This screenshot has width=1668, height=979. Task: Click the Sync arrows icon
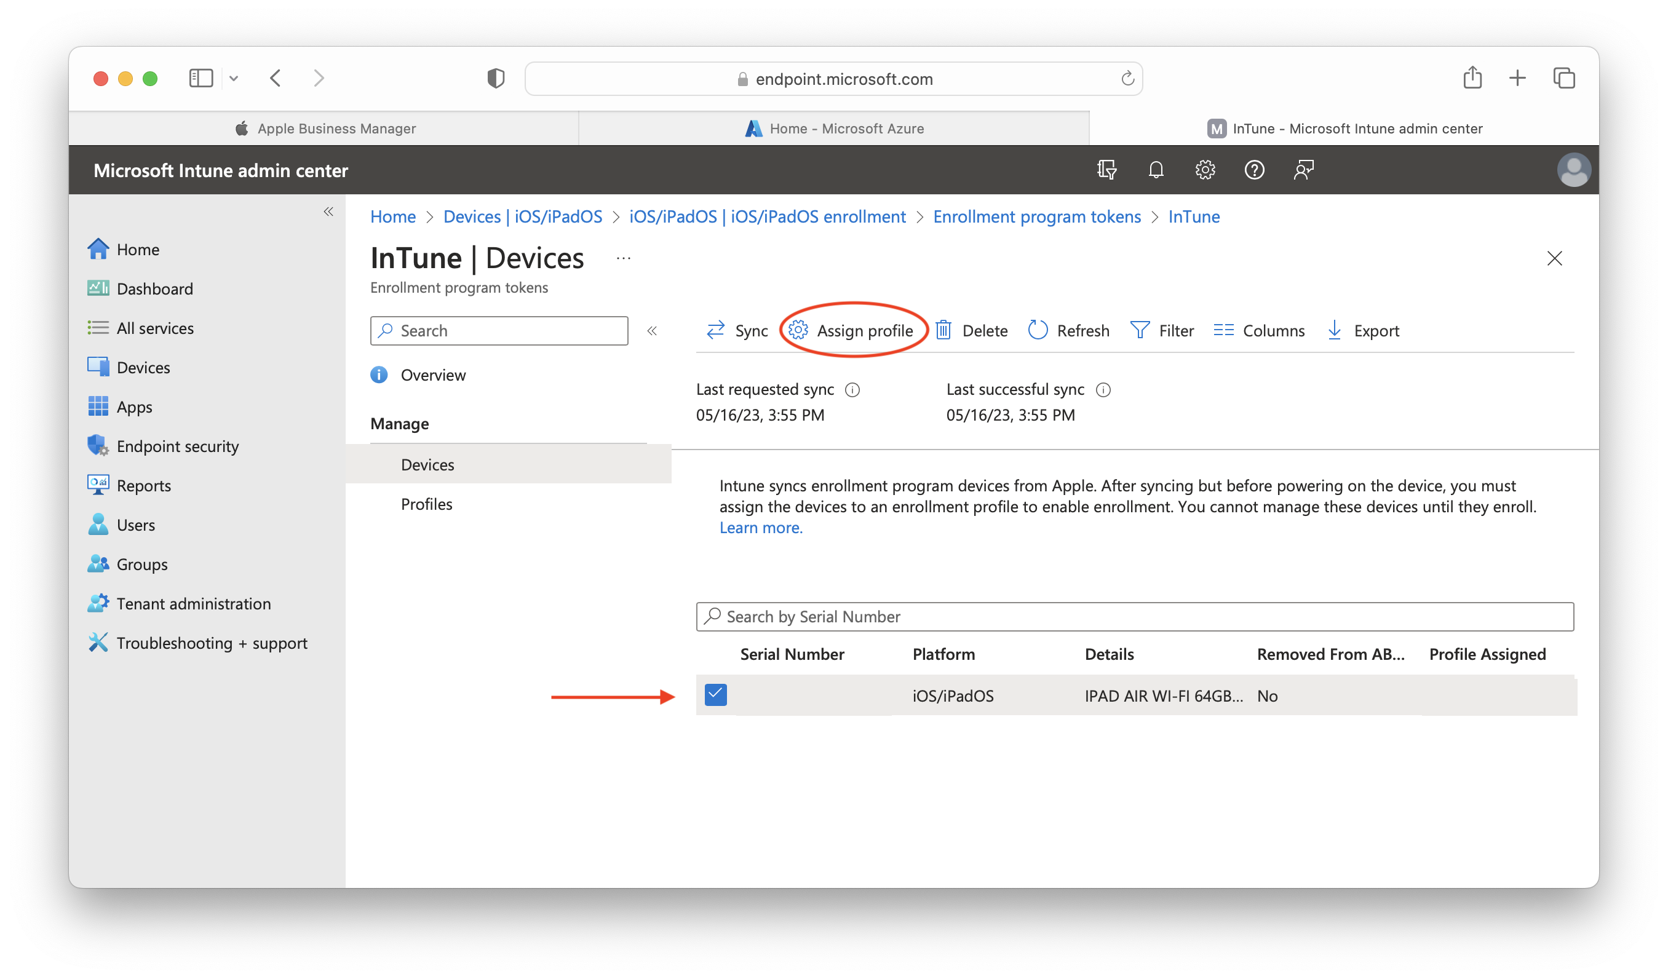[715, 330]
